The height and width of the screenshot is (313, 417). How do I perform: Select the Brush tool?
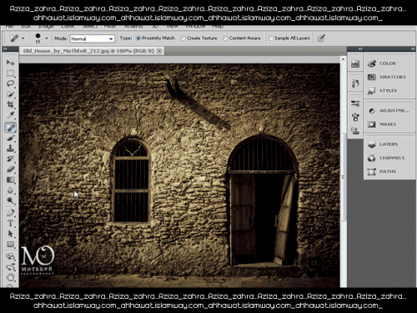[11, 138]
